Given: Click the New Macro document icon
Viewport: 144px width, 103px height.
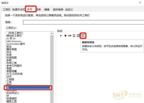Looking at the screenshot, I should [74, 35].
